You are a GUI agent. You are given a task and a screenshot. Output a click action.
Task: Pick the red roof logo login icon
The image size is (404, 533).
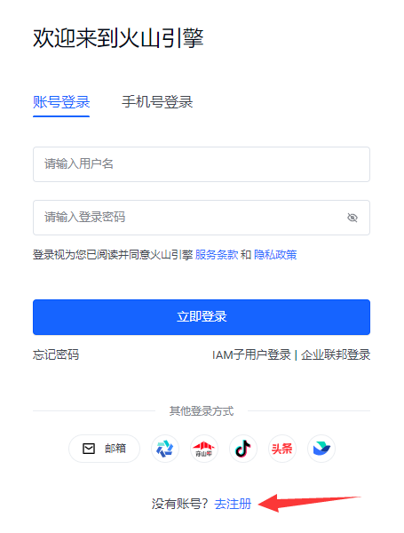pos(204,449)
